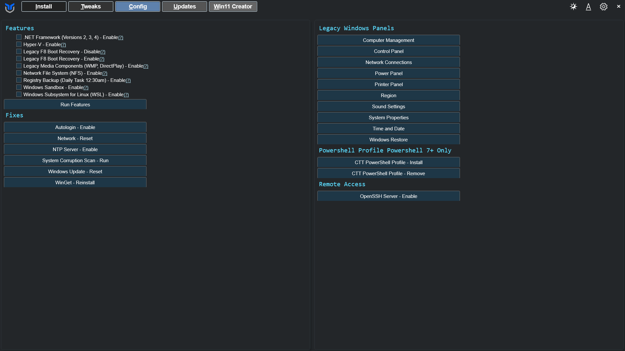Open Sound Settings panel
The height and width of the screenshot is (351, 625).
pos(389,107)
